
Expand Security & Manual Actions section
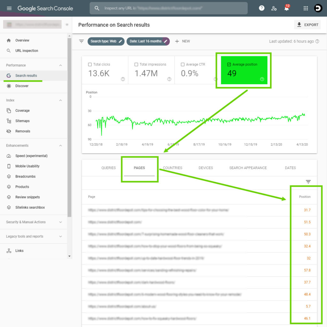60,222
